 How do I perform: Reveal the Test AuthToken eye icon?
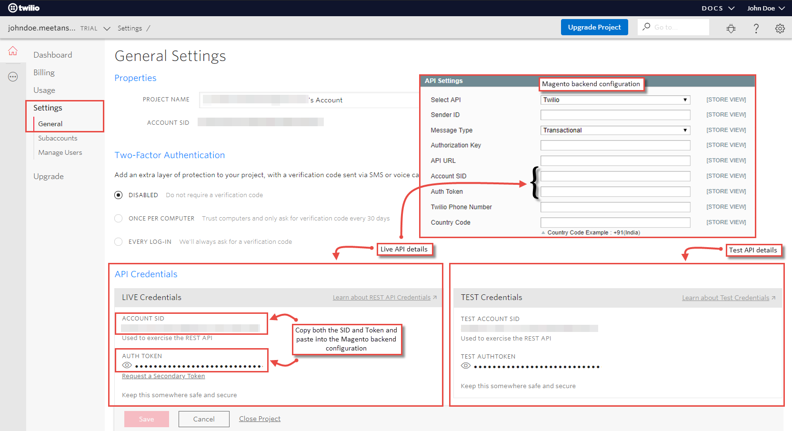coord(466,366)
